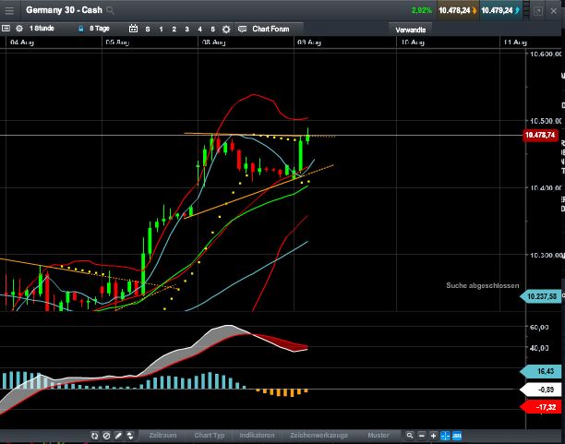565x444 pixels.
Task: Zoom out with the minus button
Action: 422,436
